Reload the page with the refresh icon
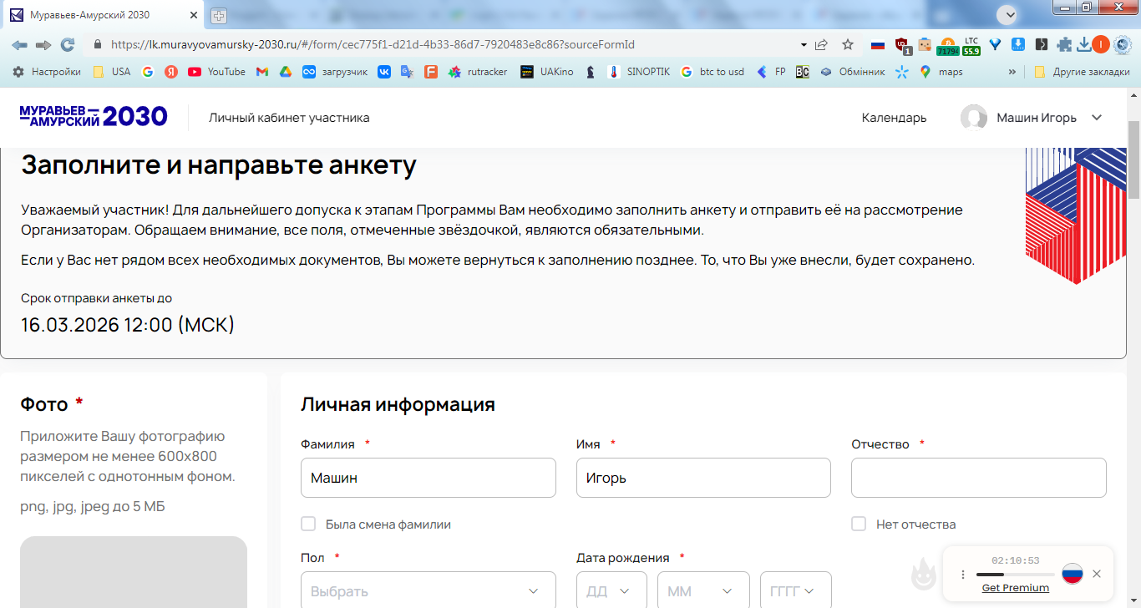Screen dimensions: 1141x608 68,44
